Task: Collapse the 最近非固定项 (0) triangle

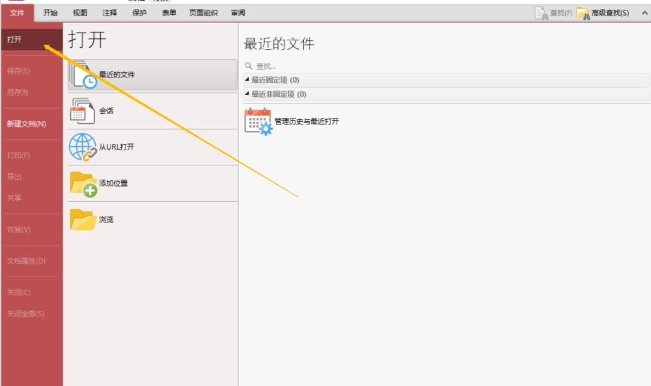Action: 247,94
